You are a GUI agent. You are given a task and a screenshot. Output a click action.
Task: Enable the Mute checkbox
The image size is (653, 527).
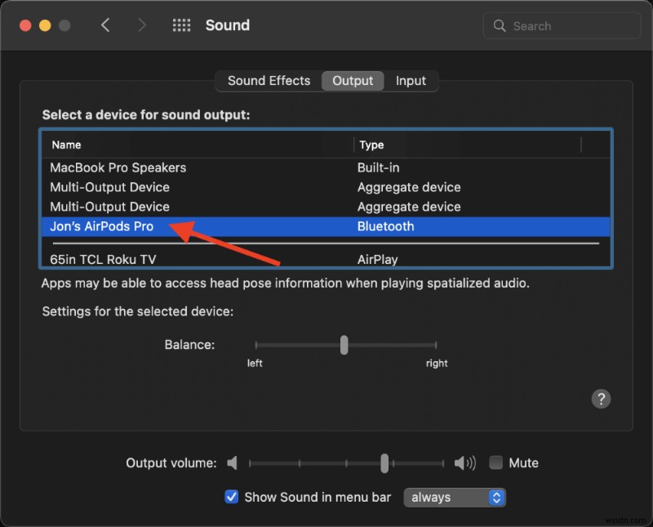coord(495,462)
